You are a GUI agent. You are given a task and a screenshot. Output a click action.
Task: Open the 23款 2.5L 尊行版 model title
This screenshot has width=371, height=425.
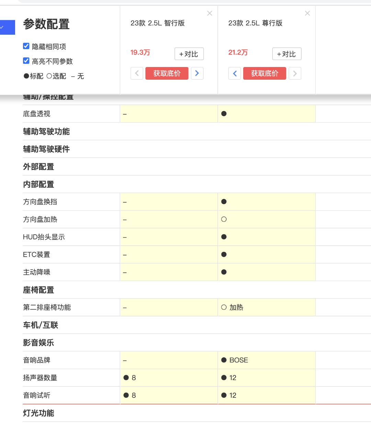tap(255, 23)
